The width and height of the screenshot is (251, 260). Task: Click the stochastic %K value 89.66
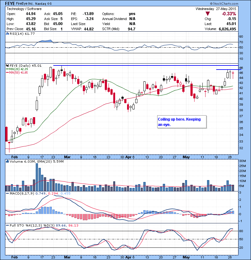61,225
